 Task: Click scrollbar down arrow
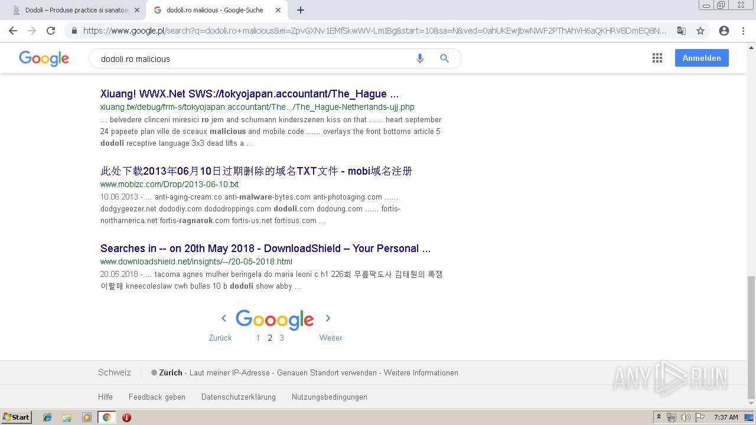point(751,404)
